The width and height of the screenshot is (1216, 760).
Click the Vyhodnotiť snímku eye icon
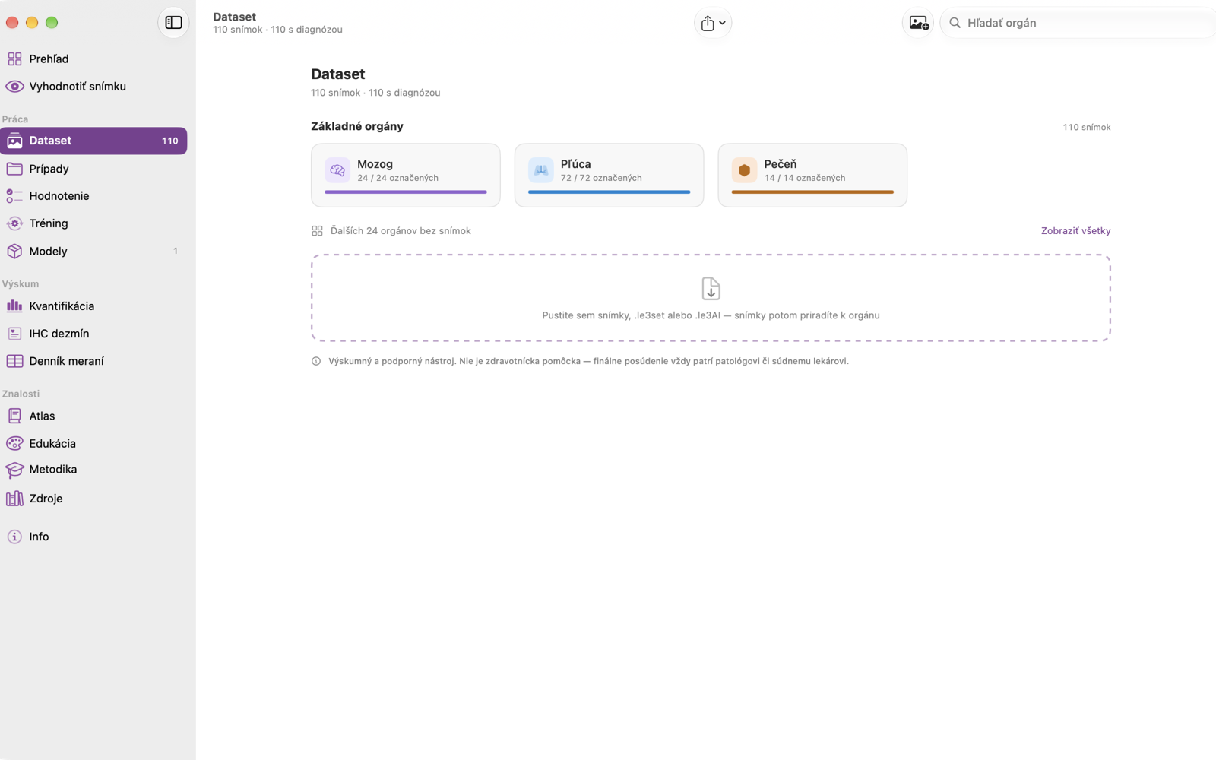tap(14, 87)
